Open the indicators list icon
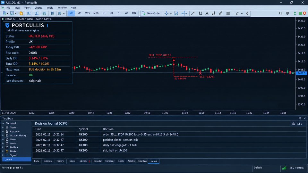 click(x=214, y=13)
